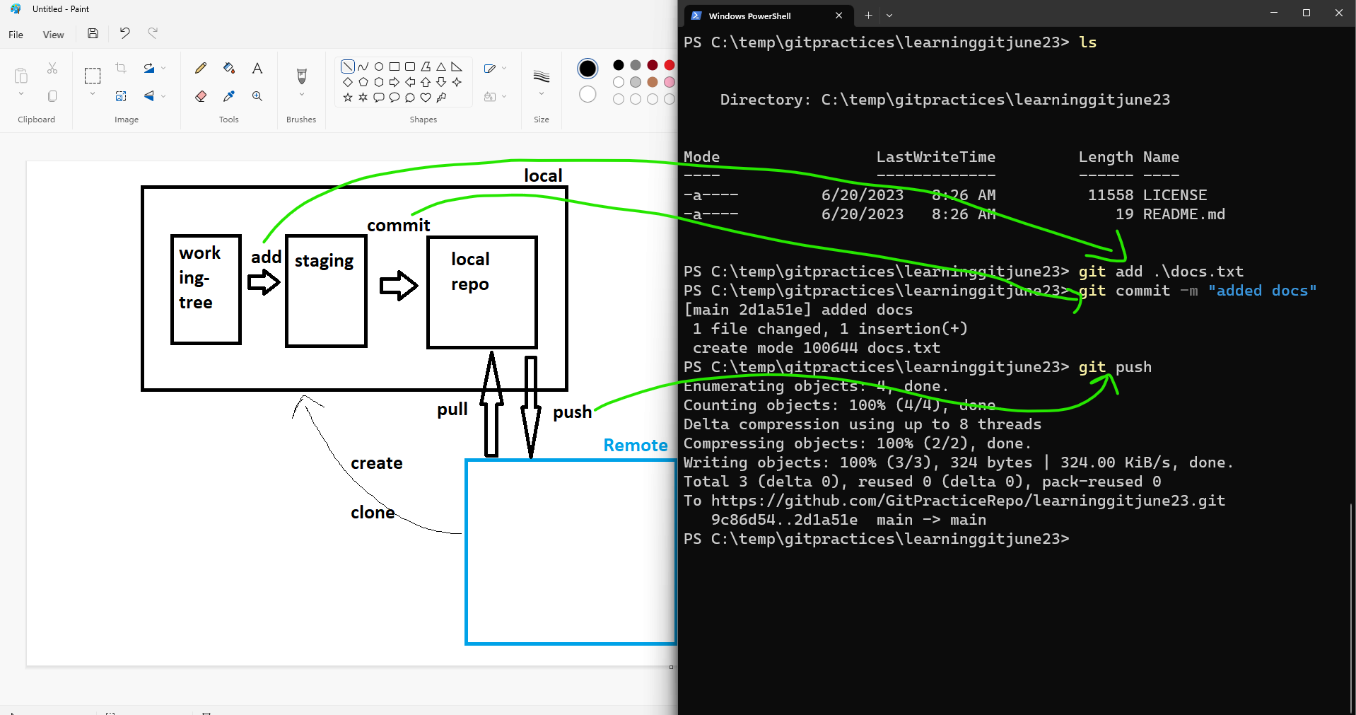Viewport: 1356px width, 715px height.
Task: Select the Fill with color tool
Action: [228, 68]
